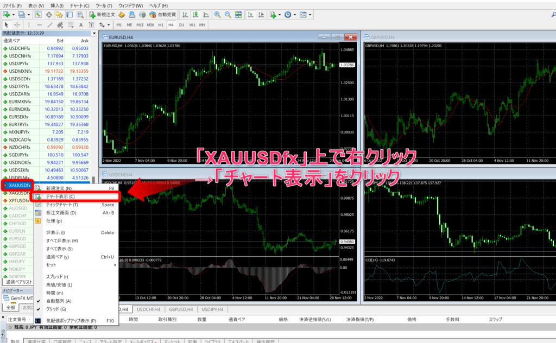The height and width of the screenshot is (343, 556).
Task: Click the zoom in magnifier icon
Action: coord(217,15)
